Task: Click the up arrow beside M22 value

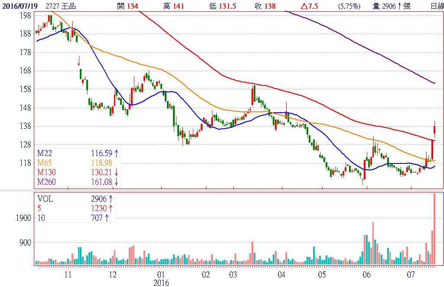Action: coord(116,153)
